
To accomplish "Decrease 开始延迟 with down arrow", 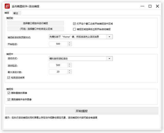I will pos(69,45).
